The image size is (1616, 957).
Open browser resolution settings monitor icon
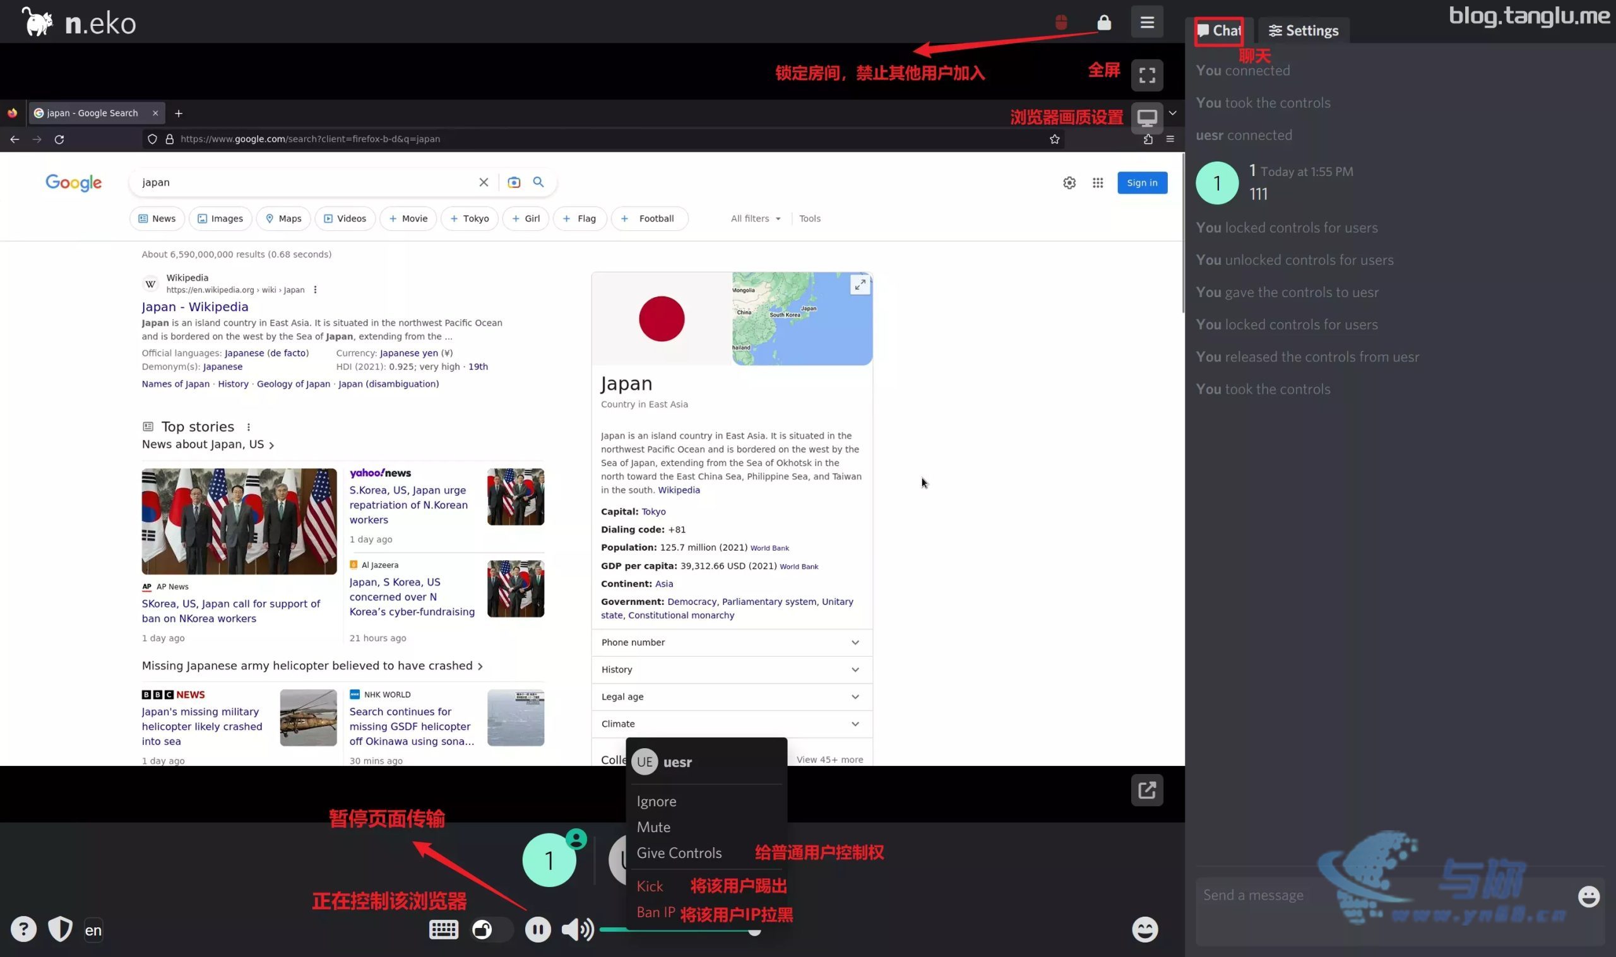[x=1147, y=118]
